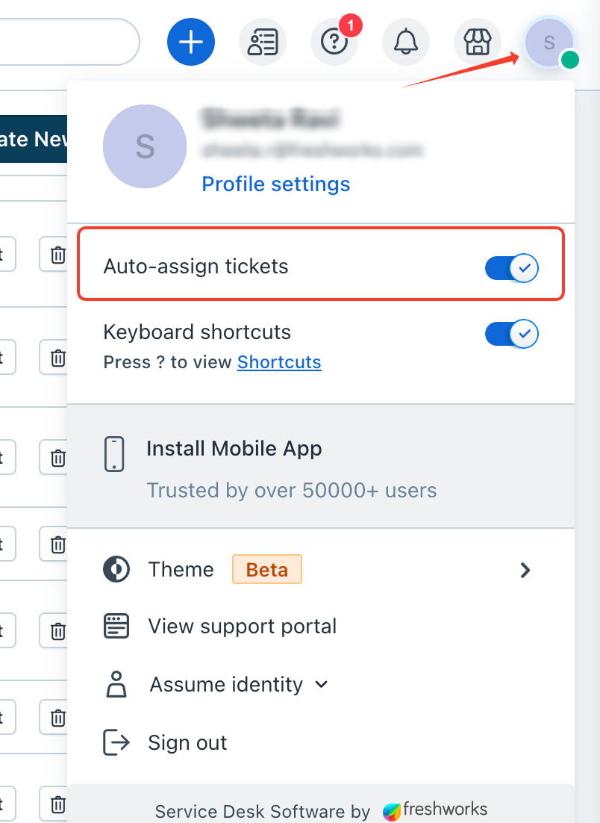Expand the Theme submenu chevron

click(525, 570)
